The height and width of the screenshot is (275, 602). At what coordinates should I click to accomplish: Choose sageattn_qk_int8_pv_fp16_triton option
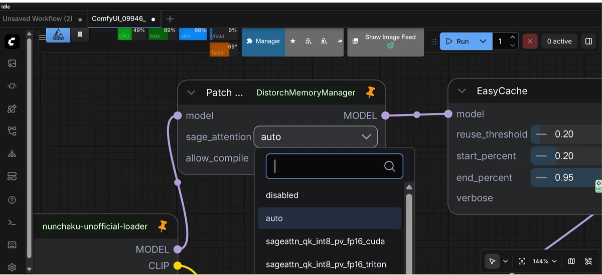(330, 264)
